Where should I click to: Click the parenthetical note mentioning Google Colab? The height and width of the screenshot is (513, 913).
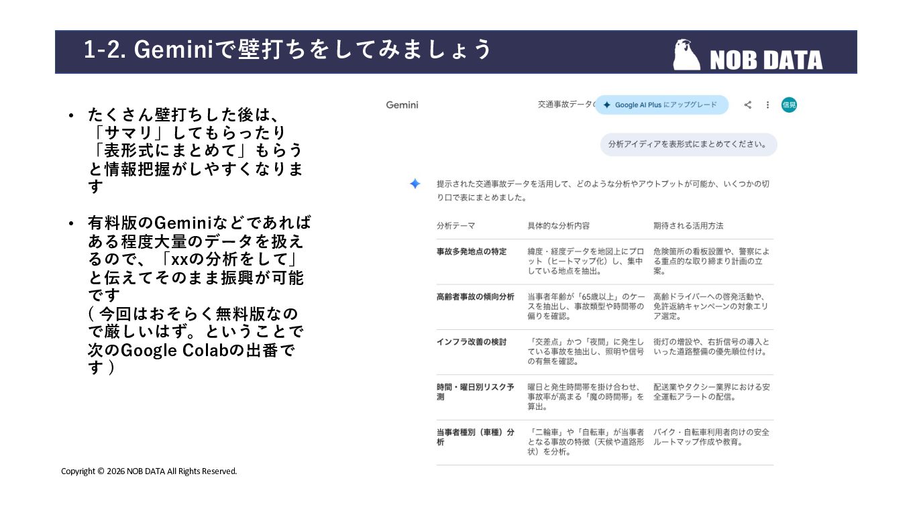tap(195, 341)
